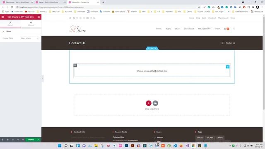Click the blue edit widget pencil icon

228,67
